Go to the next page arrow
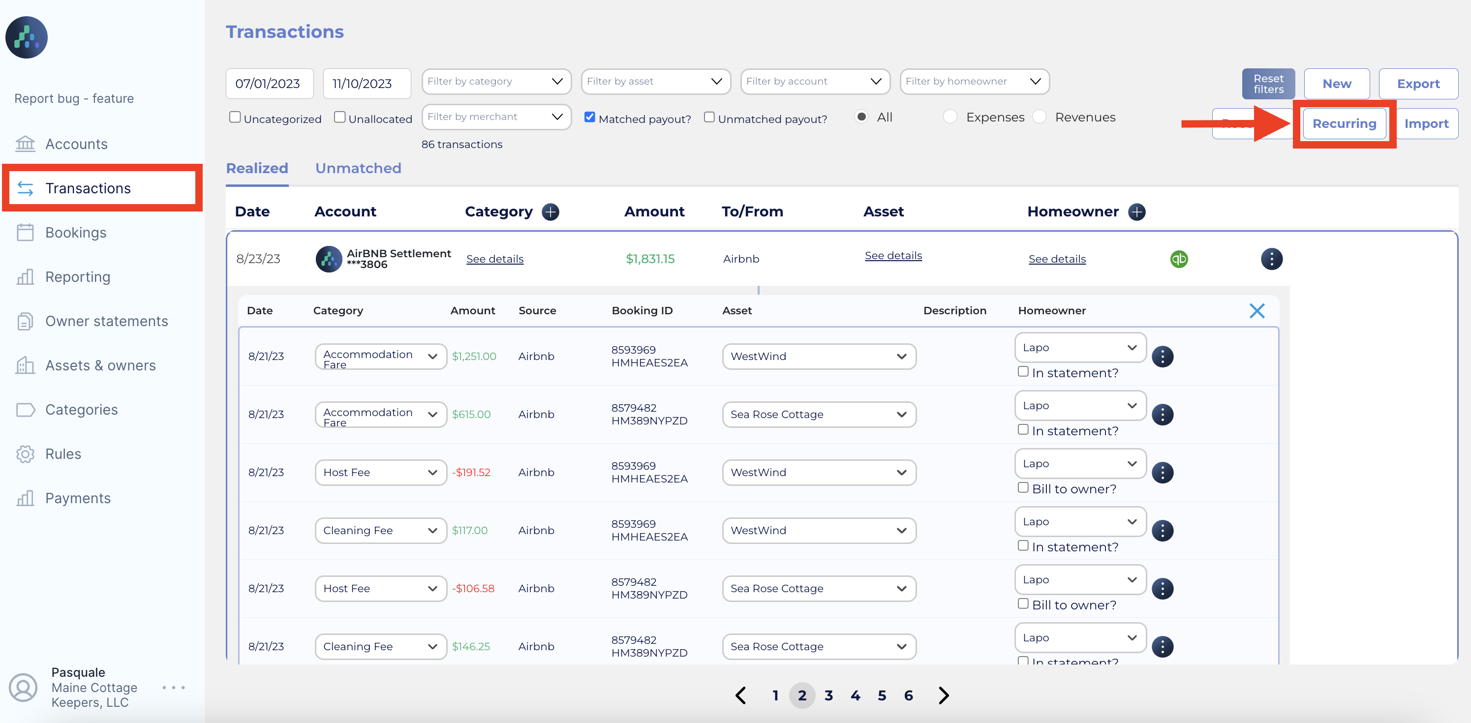 [x=944, y=695]
